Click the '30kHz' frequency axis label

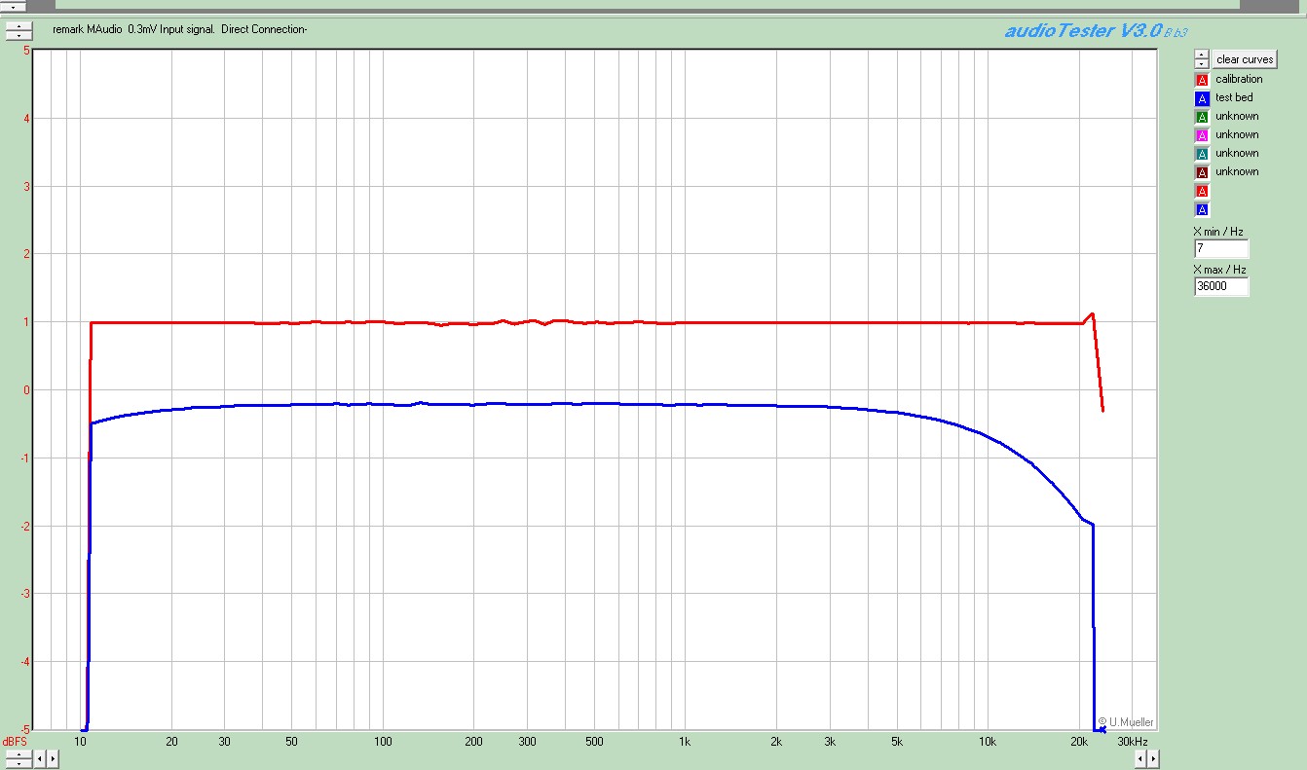pos(1133,742)
